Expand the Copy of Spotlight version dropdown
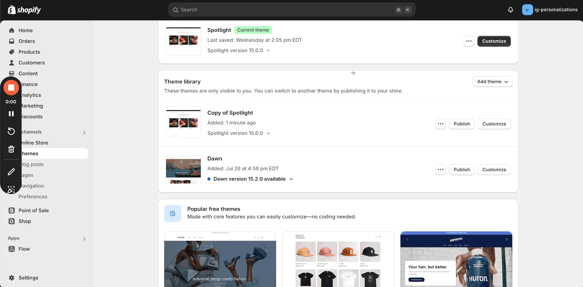 tap(268, 133)
